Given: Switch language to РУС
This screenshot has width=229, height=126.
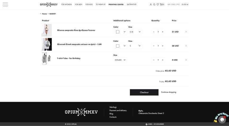Looking at the screenshot, I should tap(178, 4).
